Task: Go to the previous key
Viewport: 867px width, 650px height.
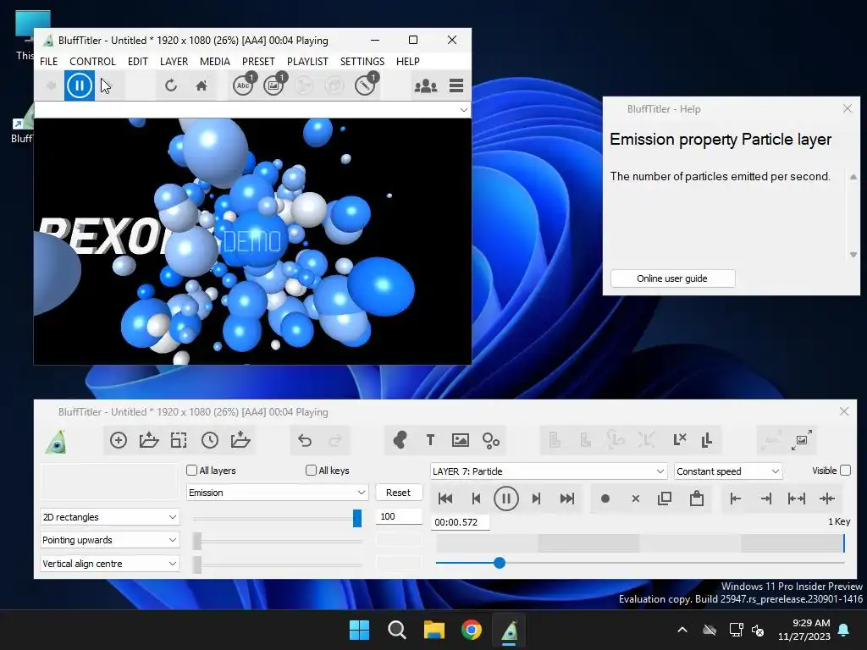Action: point(476,499)
